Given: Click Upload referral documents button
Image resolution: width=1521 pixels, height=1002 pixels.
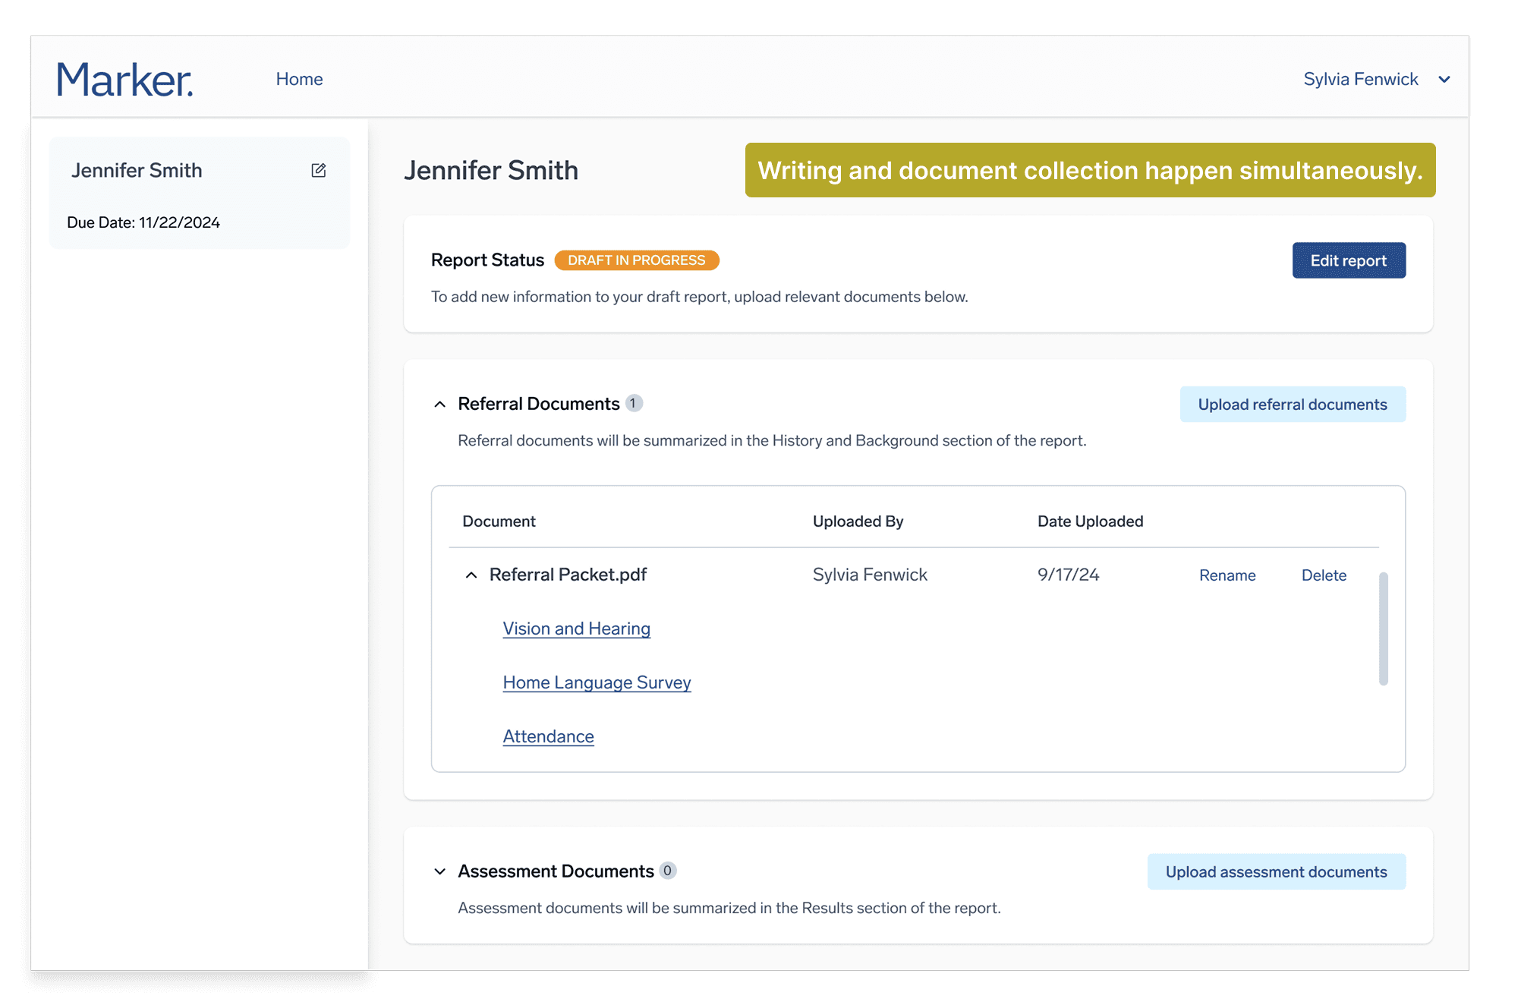Looking at the screenshot, I should tap(1292, 405).
